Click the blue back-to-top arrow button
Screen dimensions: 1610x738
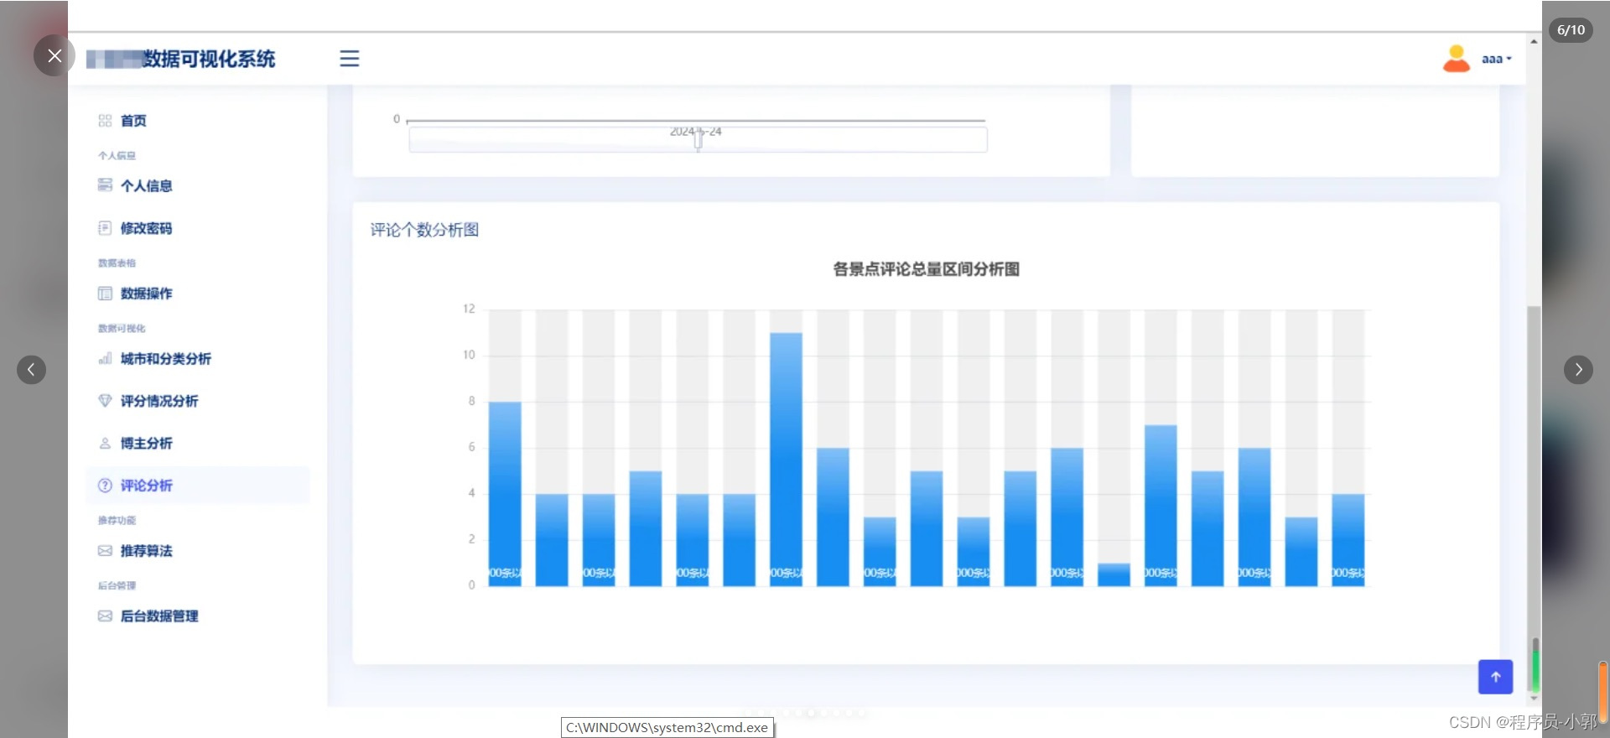[x=1495, y=677]
